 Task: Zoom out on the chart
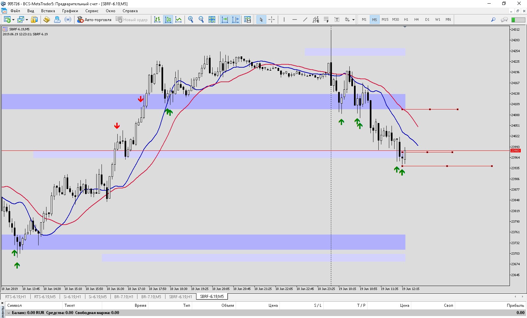coord(201,20)
